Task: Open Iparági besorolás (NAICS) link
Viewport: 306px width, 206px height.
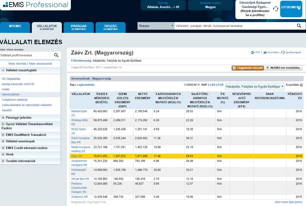Action: [18, 84]
